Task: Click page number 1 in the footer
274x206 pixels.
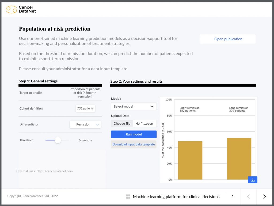Action: point(233,196)
